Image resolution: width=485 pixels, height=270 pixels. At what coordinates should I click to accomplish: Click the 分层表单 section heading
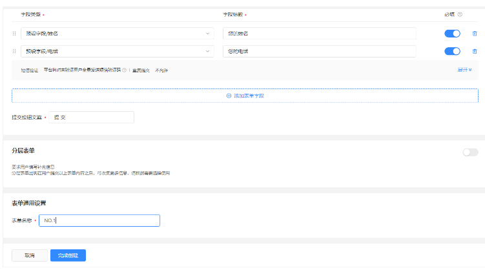coord(23,151)
